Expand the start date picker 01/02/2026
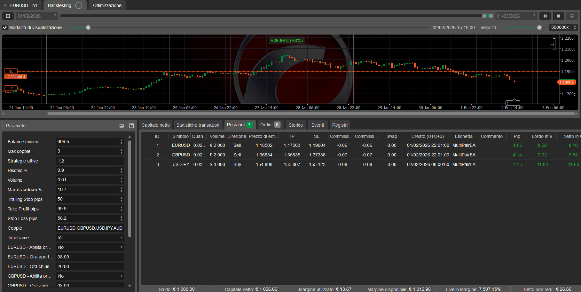 pos(55,16)
